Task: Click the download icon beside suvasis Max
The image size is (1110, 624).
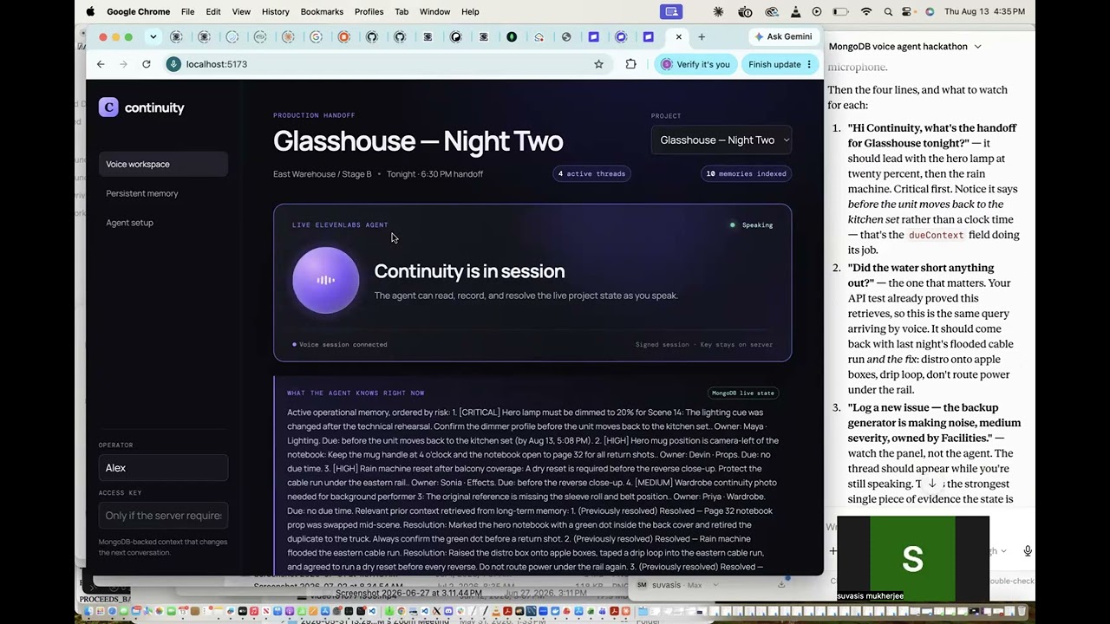Action: 781,585
